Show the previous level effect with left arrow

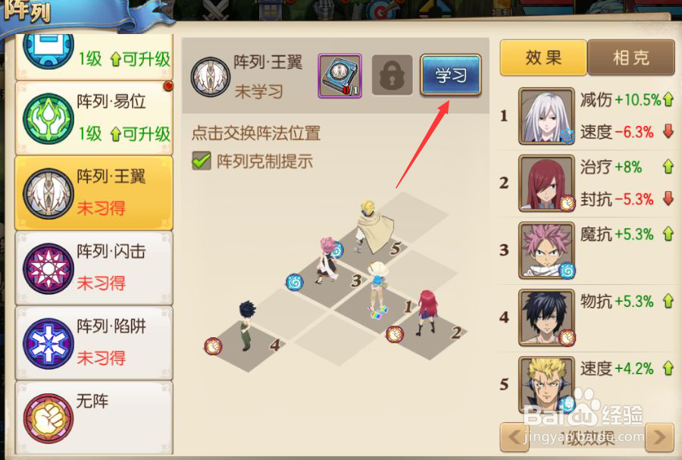(x=515, y=437)
